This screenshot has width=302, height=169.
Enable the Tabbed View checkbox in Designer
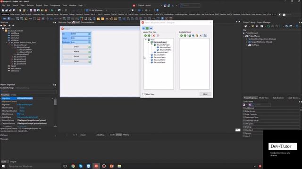tap(143, 94)
